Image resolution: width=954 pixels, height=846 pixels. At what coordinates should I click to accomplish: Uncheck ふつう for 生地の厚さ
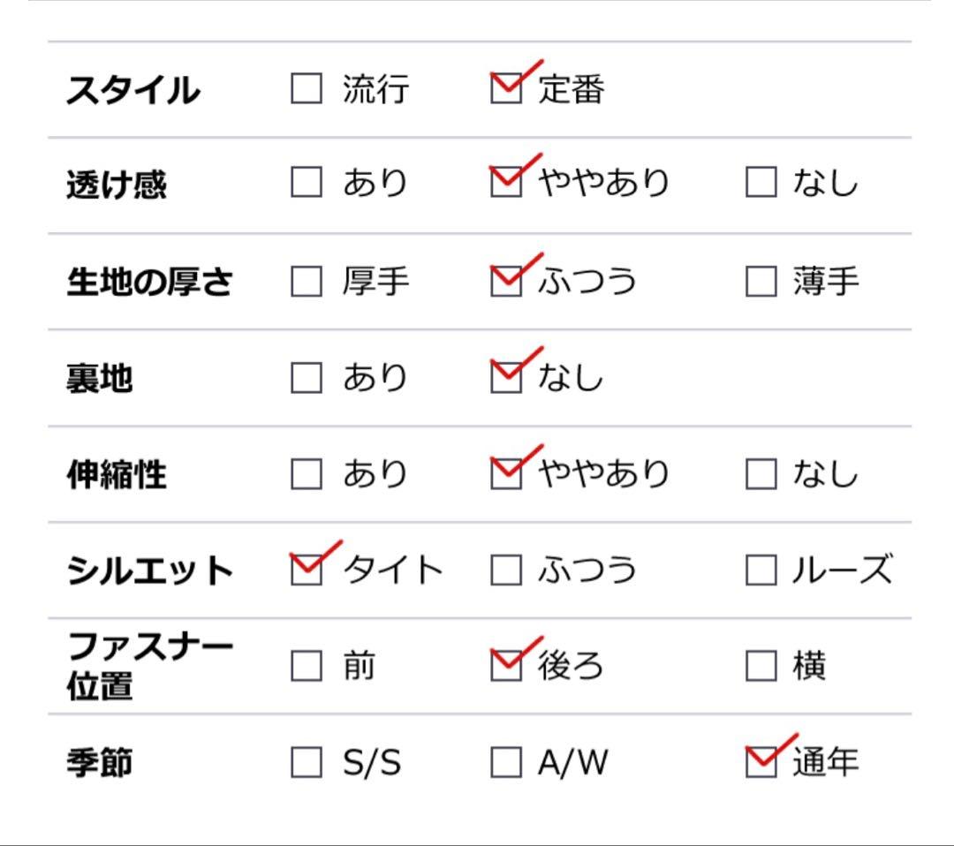coord(506,282)
